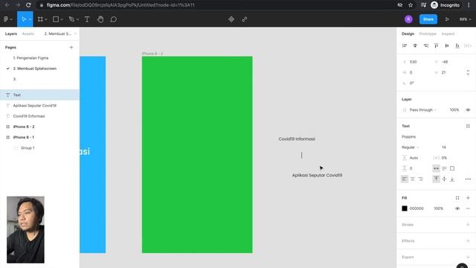Select the Rectangle shape tool

click(56, 19)
